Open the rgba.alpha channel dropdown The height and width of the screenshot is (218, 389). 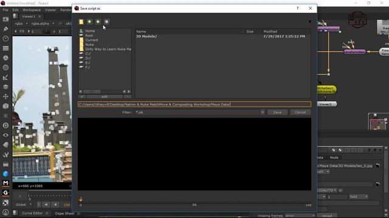(x=43, y=24)
